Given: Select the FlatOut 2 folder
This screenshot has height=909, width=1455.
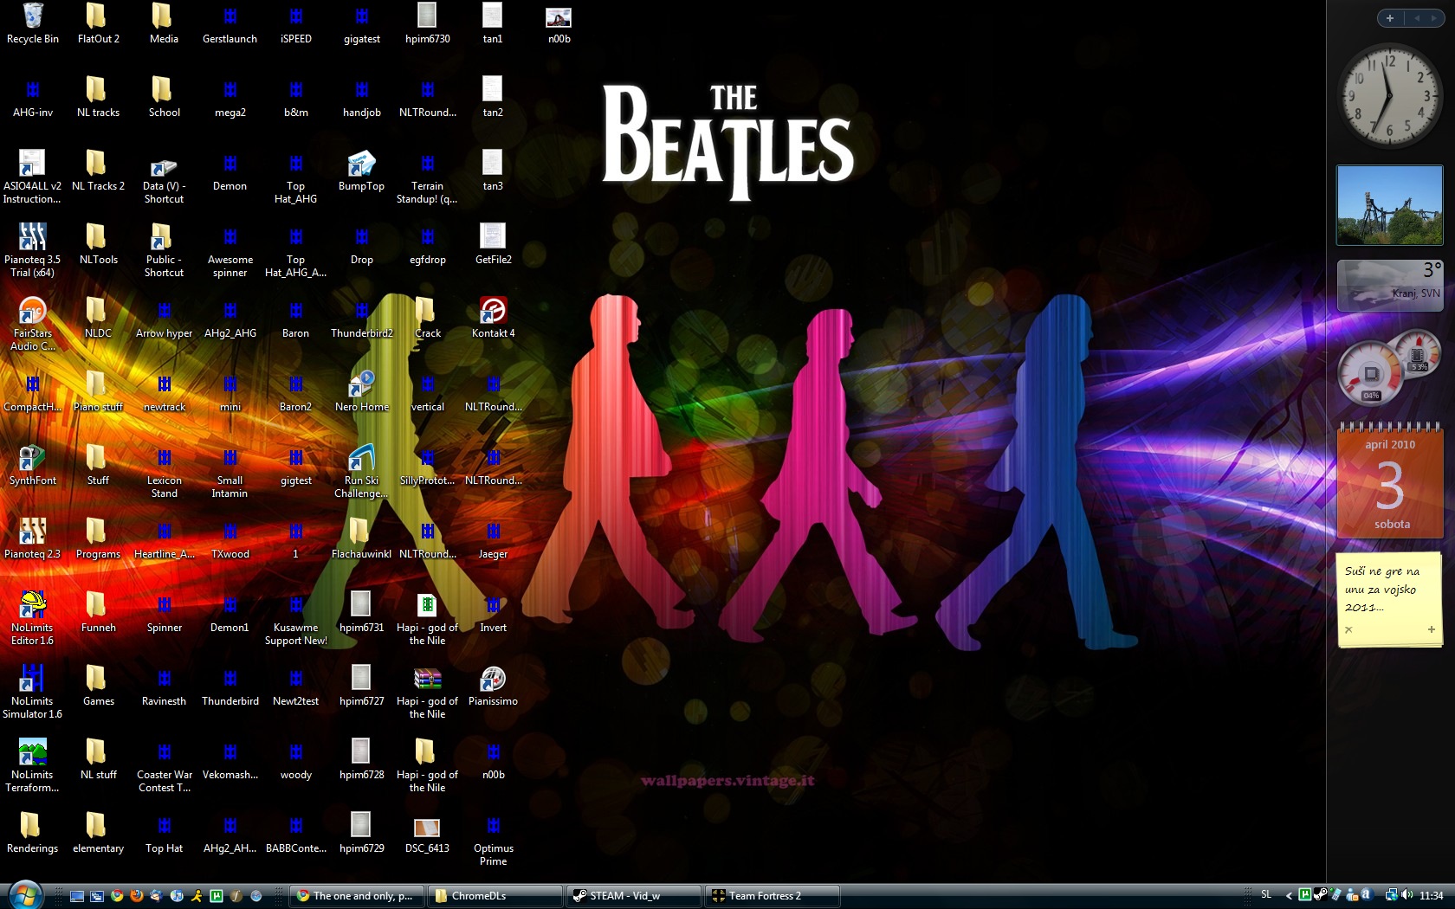Looking at the screenshot, I should 99,23.
